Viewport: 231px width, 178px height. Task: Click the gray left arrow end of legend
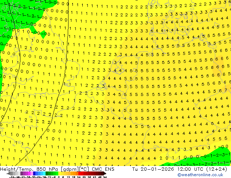pos(8,173)
